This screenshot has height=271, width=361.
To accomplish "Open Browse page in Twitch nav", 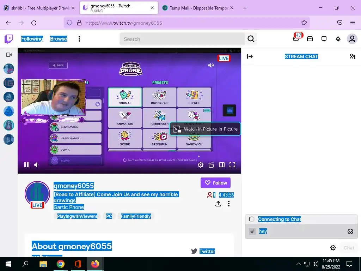I will click(59, 39).
